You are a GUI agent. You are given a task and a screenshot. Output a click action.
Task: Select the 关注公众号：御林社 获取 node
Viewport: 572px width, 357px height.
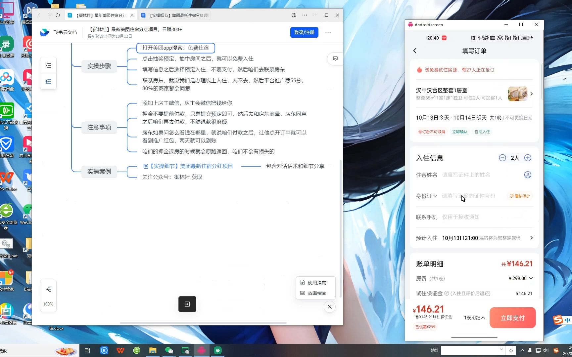pyautogui.click(x=172, y=177)
